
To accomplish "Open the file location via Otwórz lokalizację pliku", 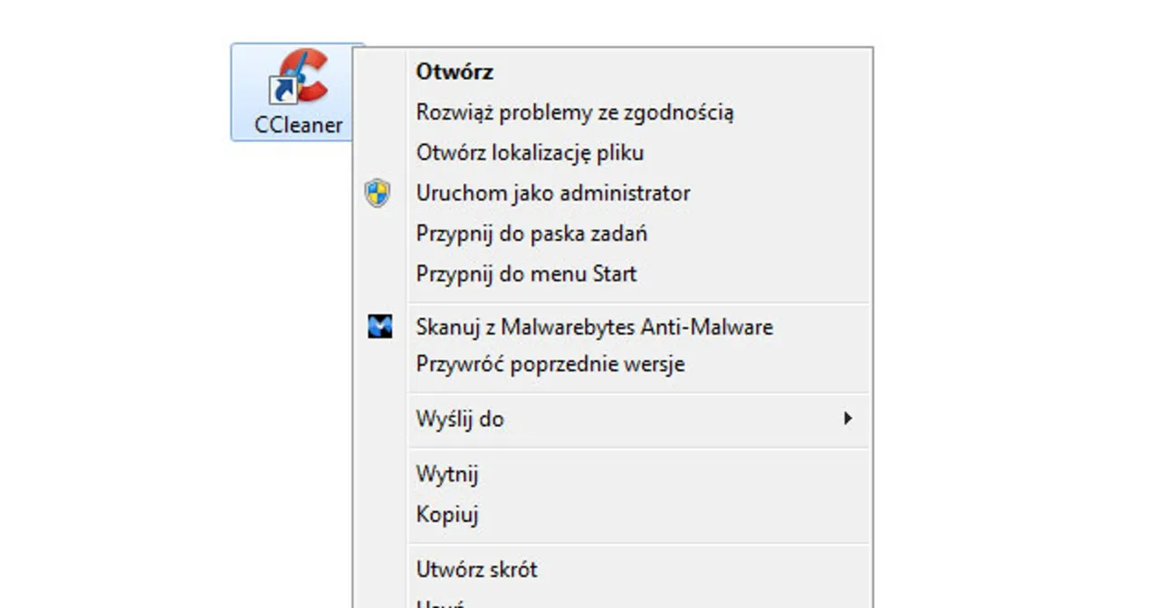I will (x=530, y=152).
